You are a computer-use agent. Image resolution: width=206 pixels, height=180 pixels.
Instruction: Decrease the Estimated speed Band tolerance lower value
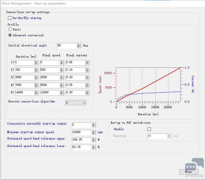click(94, 149)
